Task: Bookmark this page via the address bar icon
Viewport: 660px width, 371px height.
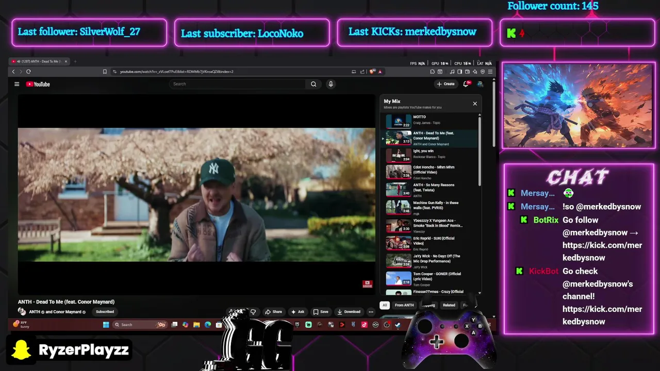Action: point(105,72)
